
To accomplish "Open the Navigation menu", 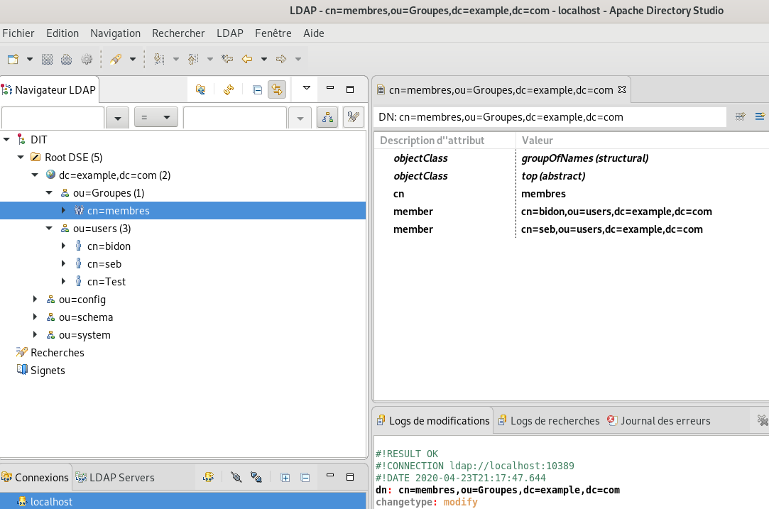I will (115, 33).
